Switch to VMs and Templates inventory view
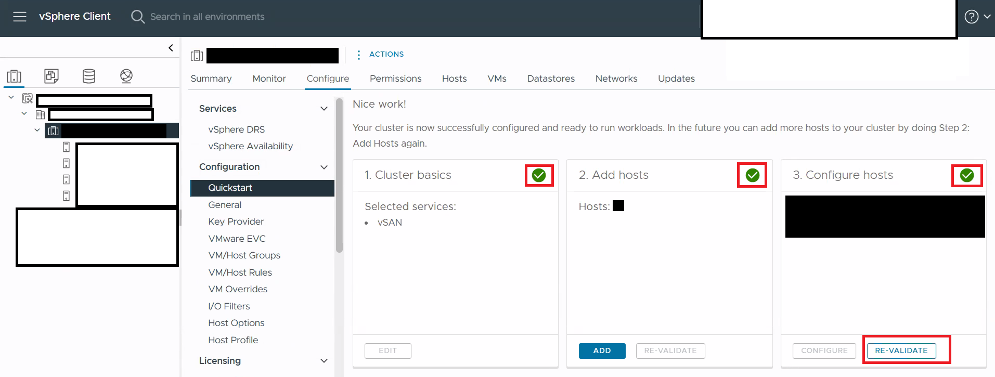Image resolution: width=995 pixels, height=377 pixels. (51, 76)
